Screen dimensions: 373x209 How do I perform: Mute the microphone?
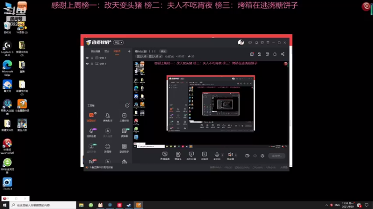(x=217, y=156)
